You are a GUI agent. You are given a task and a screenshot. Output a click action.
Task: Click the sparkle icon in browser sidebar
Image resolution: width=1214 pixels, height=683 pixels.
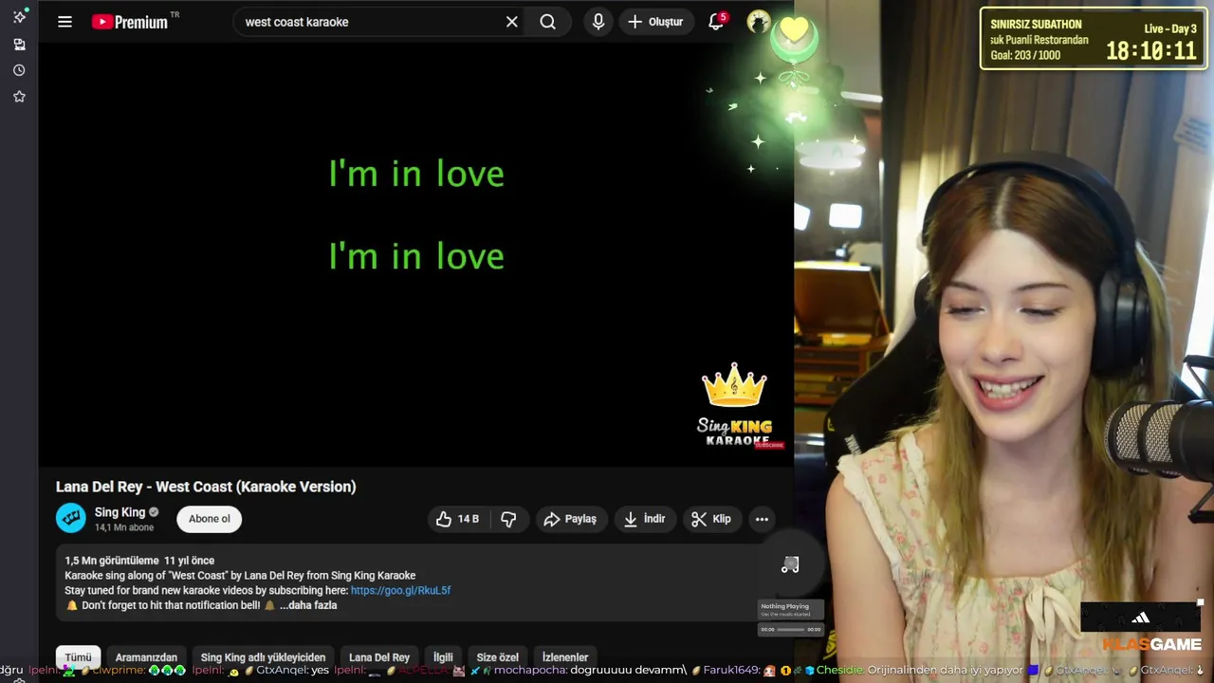pos(19,17)
